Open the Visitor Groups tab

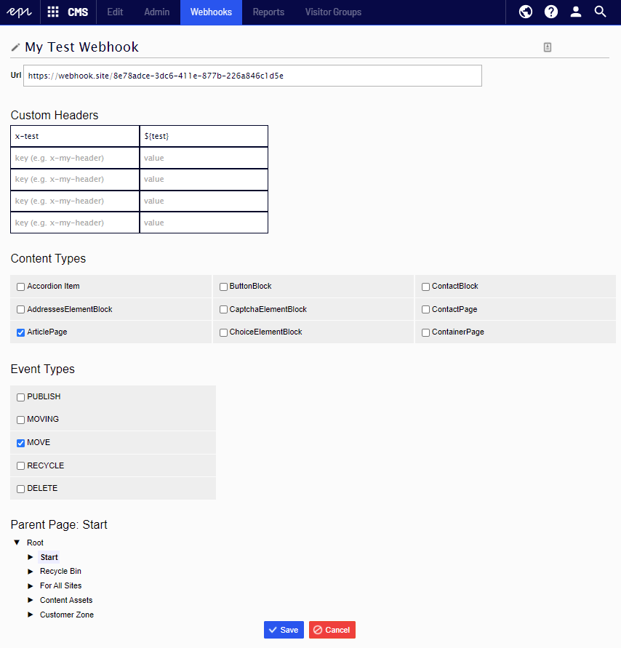333,12
